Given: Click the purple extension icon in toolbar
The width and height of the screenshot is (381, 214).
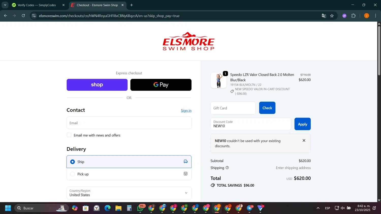Looking at the screenshot, I should click(x=344, y=16).
